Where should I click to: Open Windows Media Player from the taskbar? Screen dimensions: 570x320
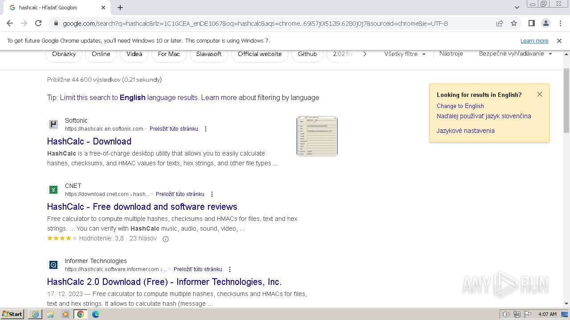[x=65, y=314]
